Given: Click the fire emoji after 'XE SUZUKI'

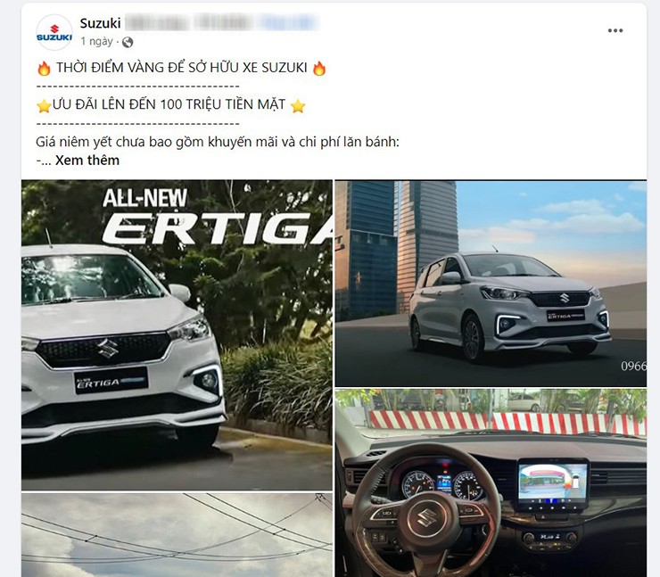Looking at the screenshot, I should tap(319, 68).
